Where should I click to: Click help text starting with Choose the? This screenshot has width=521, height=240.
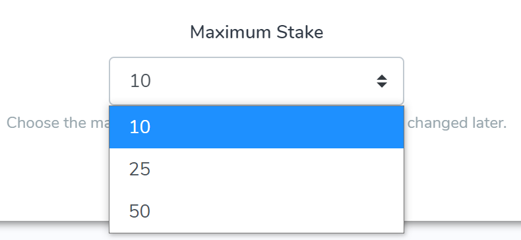[58, 123]
